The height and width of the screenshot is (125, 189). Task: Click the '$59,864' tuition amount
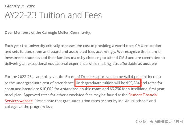coord(133,83)
